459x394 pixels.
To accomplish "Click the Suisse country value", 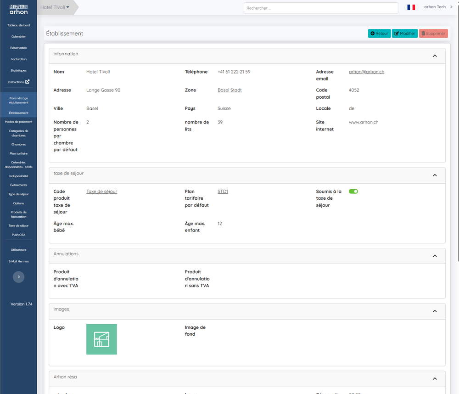I will 224,108.
